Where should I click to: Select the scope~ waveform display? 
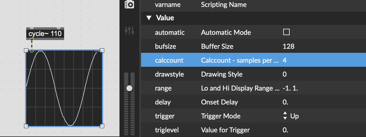click(x=64, y=88)
